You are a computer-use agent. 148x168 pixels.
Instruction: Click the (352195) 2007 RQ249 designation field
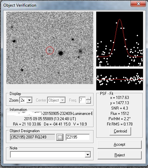click(33, 137)
